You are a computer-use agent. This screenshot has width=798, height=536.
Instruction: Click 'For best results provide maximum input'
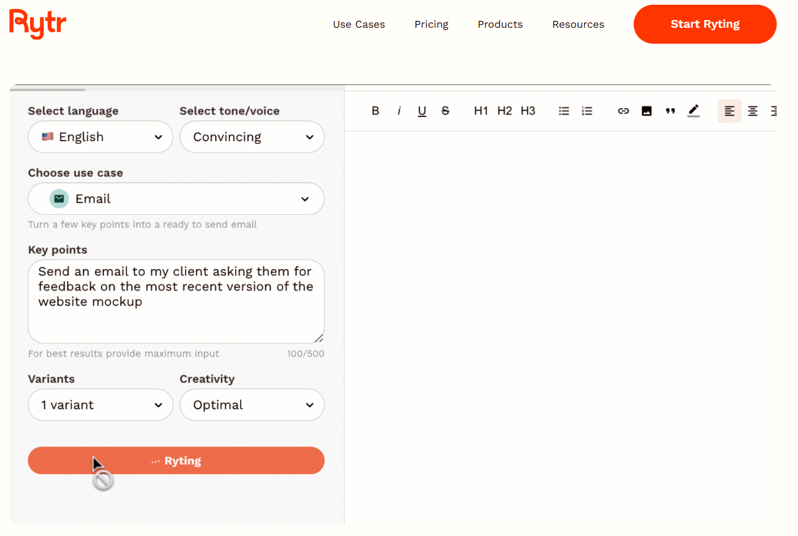[124, 354]
